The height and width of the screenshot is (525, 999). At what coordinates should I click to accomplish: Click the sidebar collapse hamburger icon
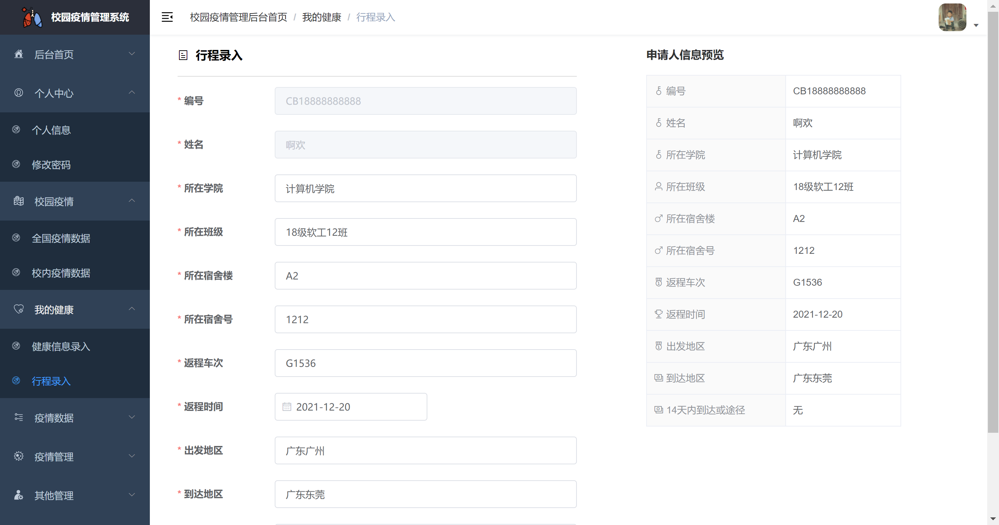167,17
